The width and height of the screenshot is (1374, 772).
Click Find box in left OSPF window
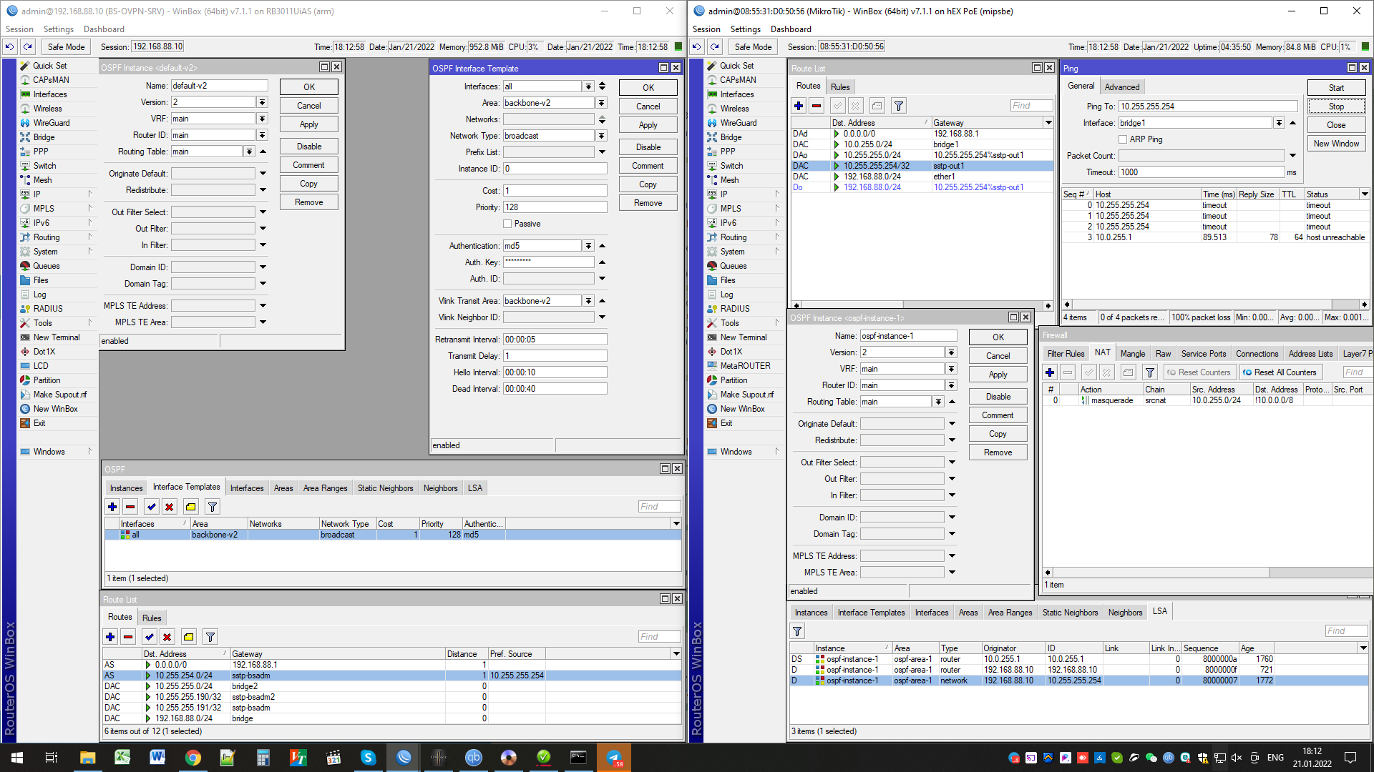(x=659, y=507)
